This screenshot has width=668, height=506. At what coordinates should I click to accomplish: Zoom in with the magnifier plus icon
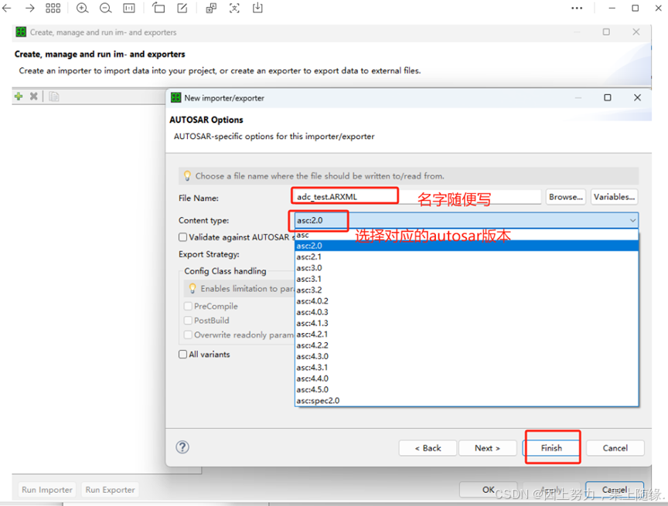pyautogui.click(x=82, y=8)
